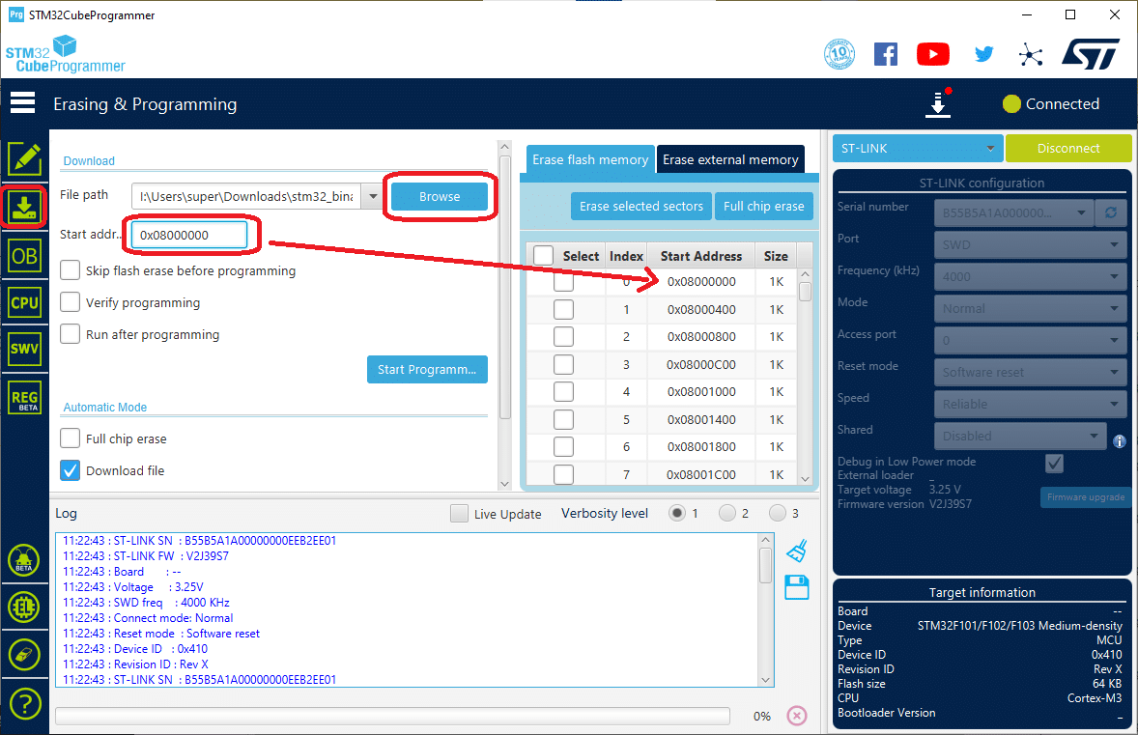Open the ST-LINK interface dropdown

pyautogui.click(x=918, y=148)
